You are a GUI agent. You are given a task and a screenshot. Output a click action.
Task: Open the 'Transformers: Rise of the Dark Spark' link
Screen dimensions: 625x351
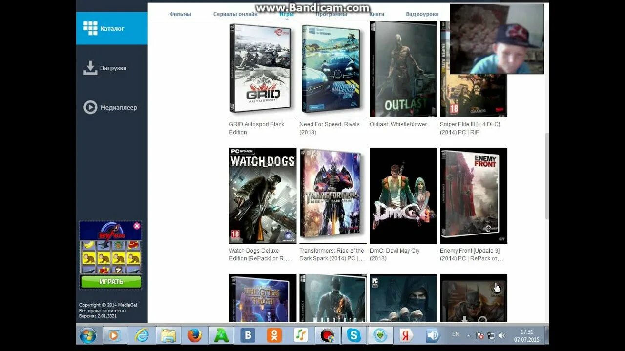(x=332, y=254)
